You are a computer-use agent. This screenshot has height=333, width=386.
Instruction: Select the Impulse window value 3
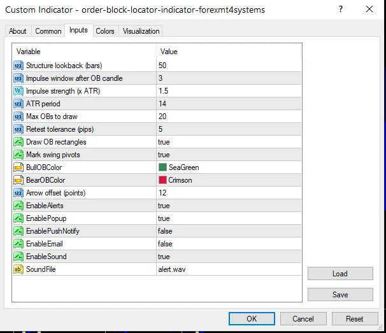point(161,78)
